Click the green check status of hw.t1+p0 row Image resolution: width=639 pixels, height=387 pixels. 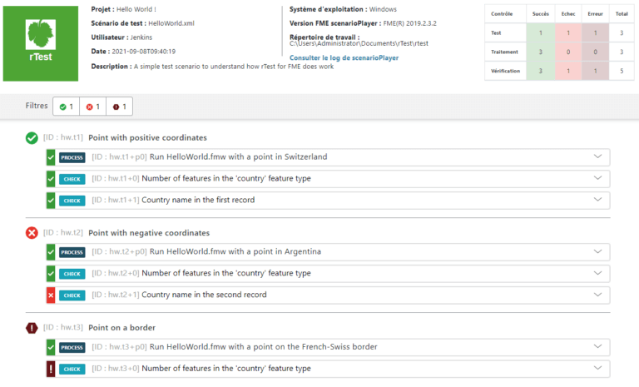(x=51, y=157)
